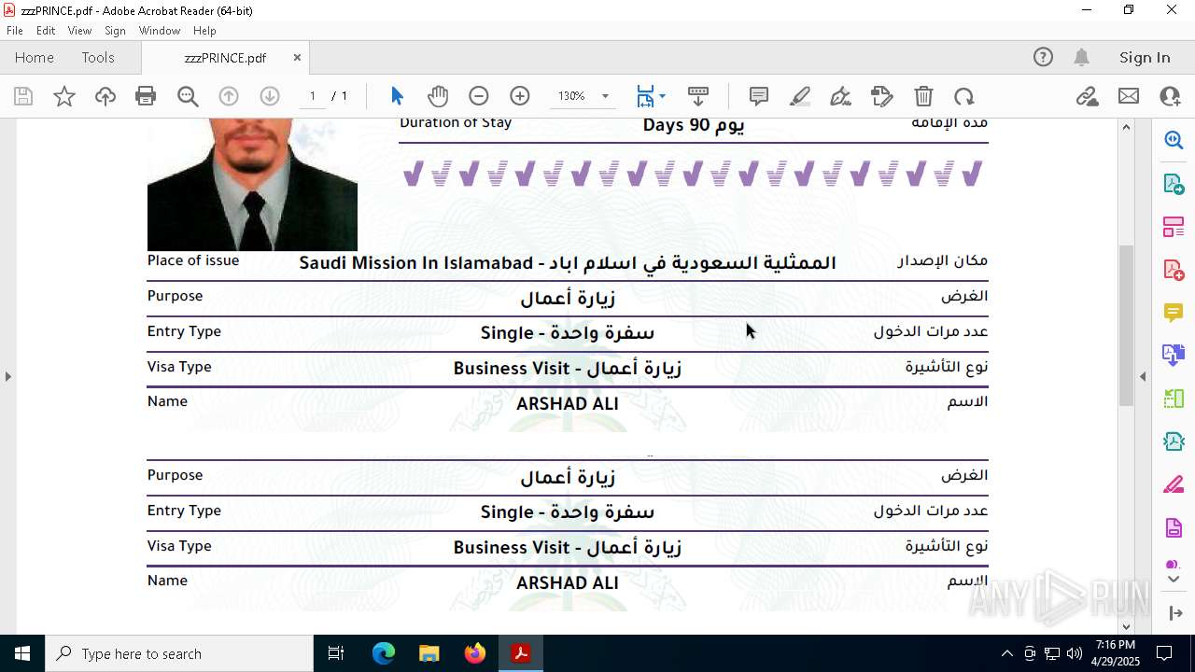Upload the file to cloud icon

(x=105, y=96)
